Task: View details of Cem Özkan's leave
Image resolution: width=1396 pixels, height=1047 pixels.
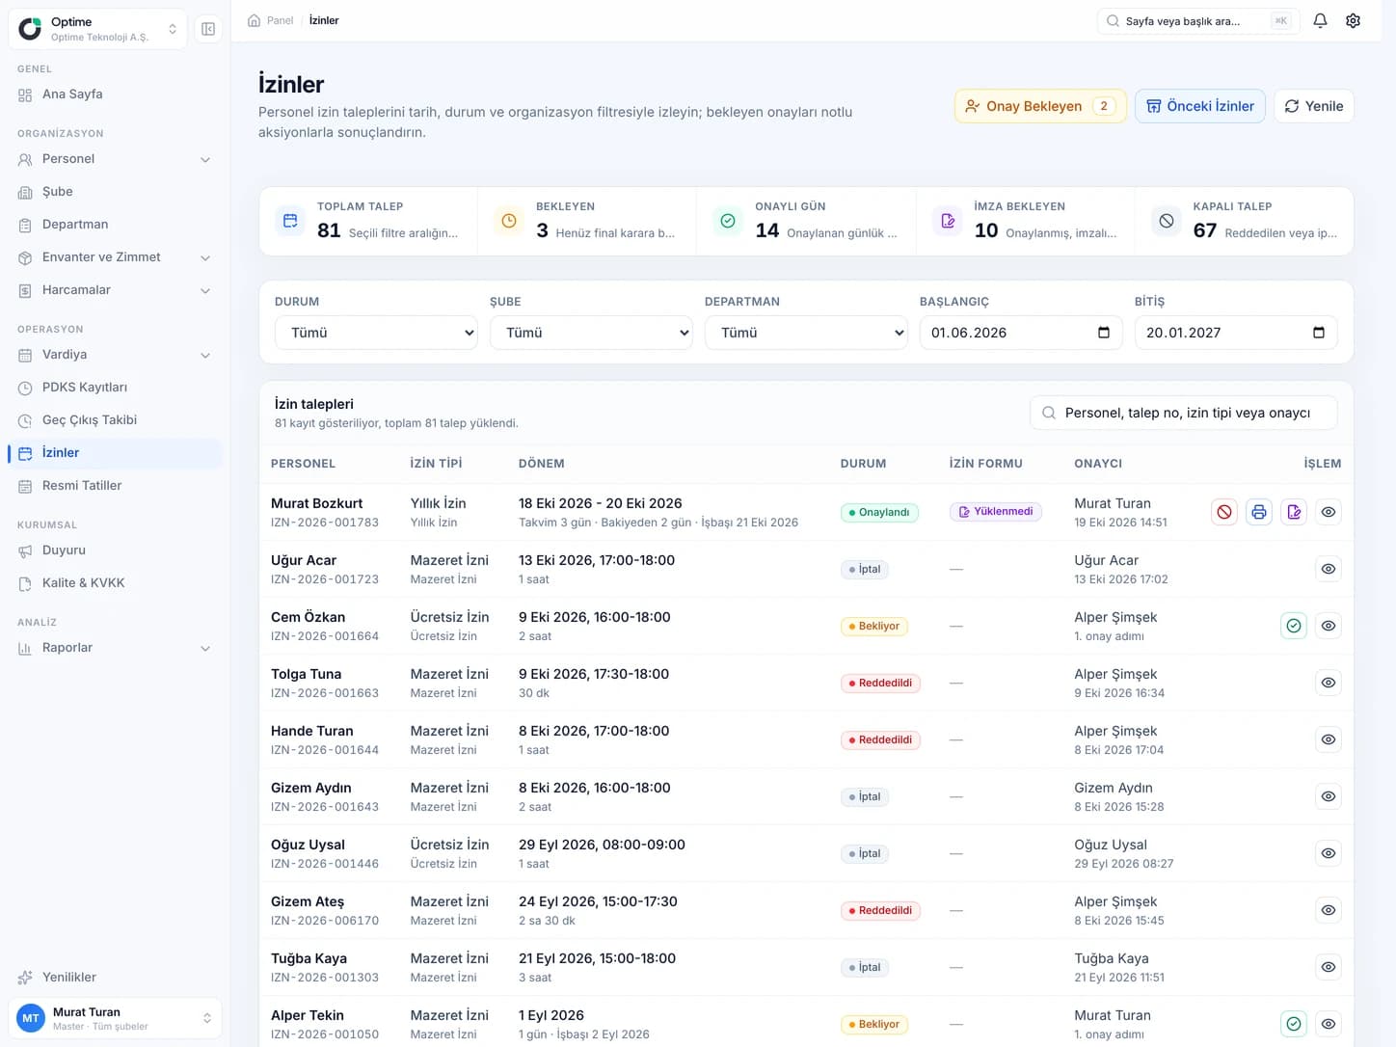Action: (1329, 626)
